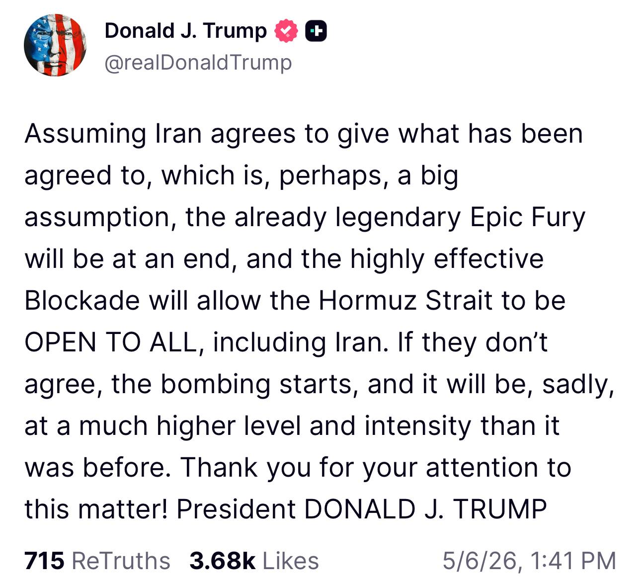Click the black plus badge icon
The width and height of the screenshot is (641, 587).
[x=316, y=31]
